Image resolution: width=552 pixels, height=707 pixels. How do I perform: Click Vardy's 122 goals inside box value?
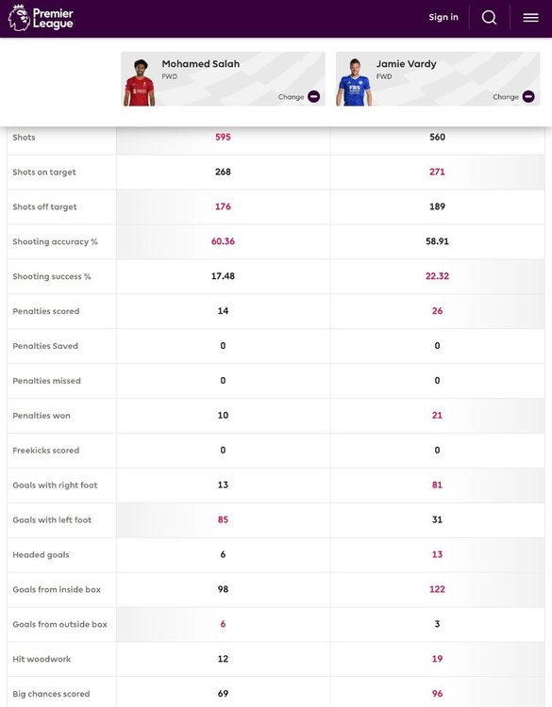coord(437,589)
